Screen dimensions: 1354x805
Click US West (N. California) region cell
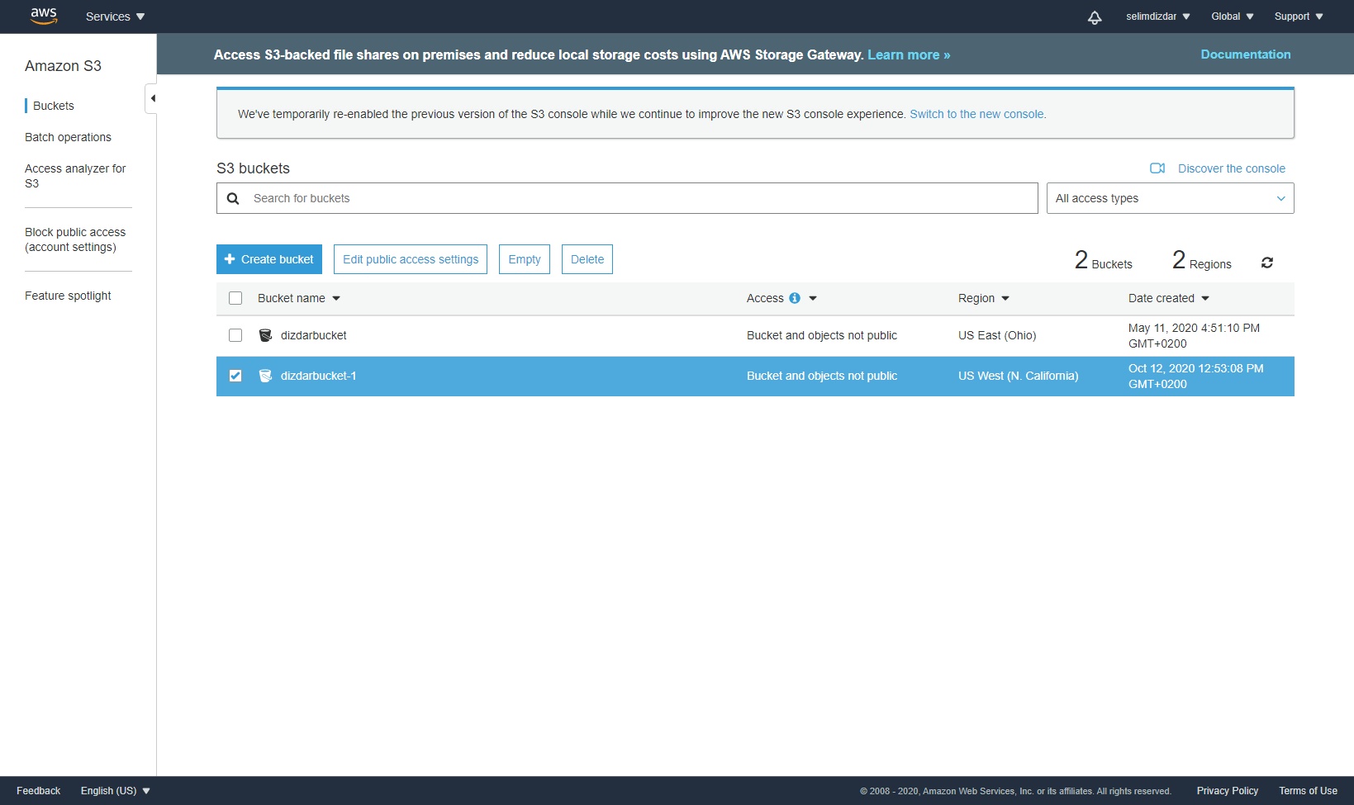pyautogui.click(x=1019, y=376)
